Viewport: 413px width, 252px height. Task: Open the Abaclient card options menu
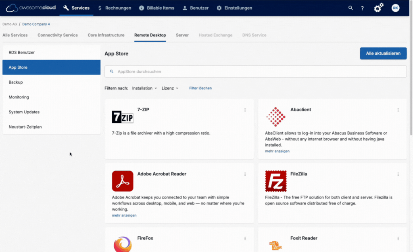(398, 110)
